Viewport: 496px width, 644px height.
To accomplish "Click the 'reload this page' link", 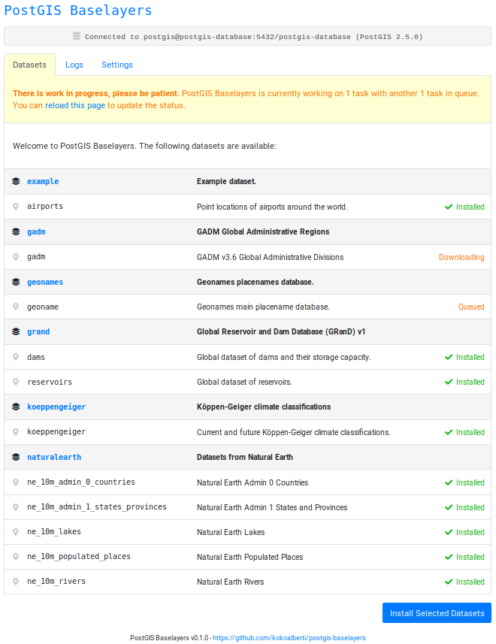I will click(75, 105).
